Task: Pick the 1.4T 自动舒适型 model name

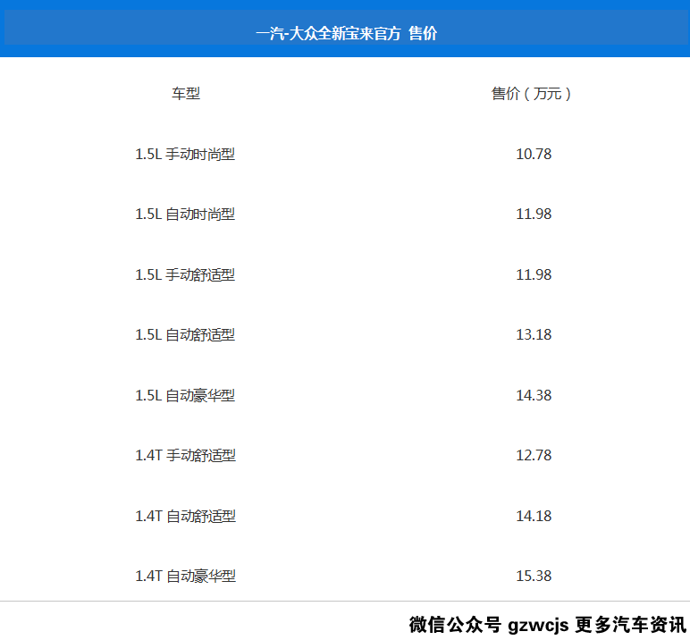Action: (x=185, y=516)
